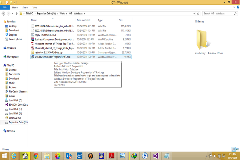This screenshot has height=160, width=240.
Task: Go up one folder level
Action: pyautogui.click(x=16, y=14)
